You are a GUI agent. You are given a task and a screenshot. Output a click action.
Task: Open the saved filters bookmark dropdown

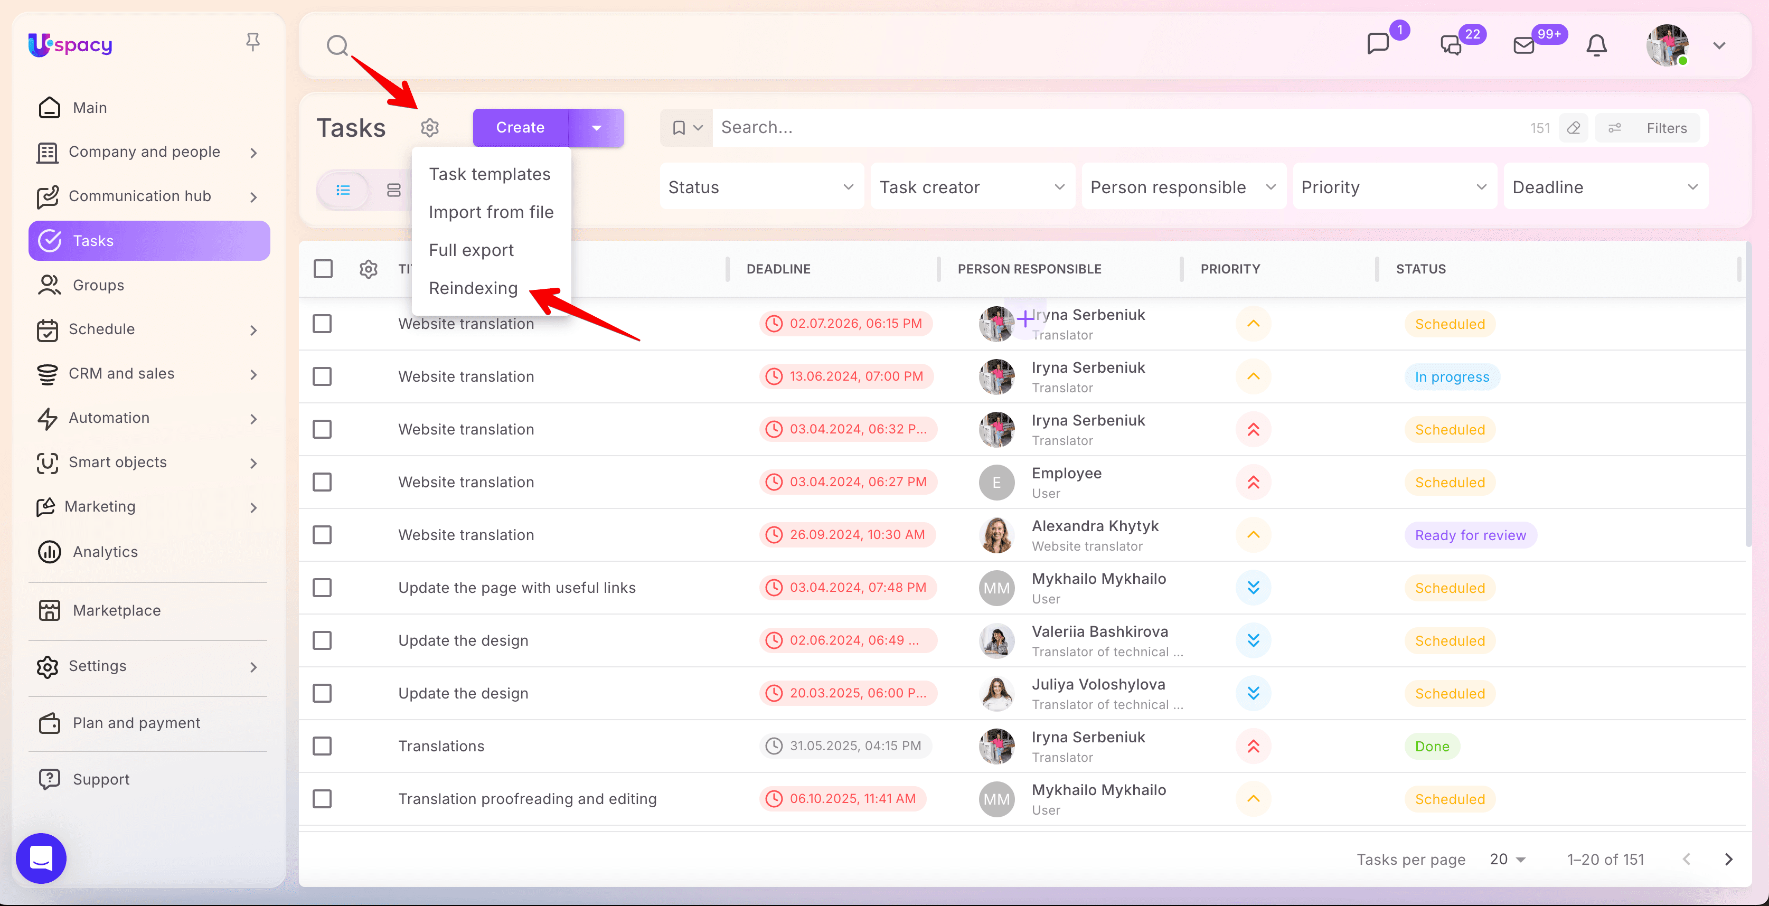(686, 128)
